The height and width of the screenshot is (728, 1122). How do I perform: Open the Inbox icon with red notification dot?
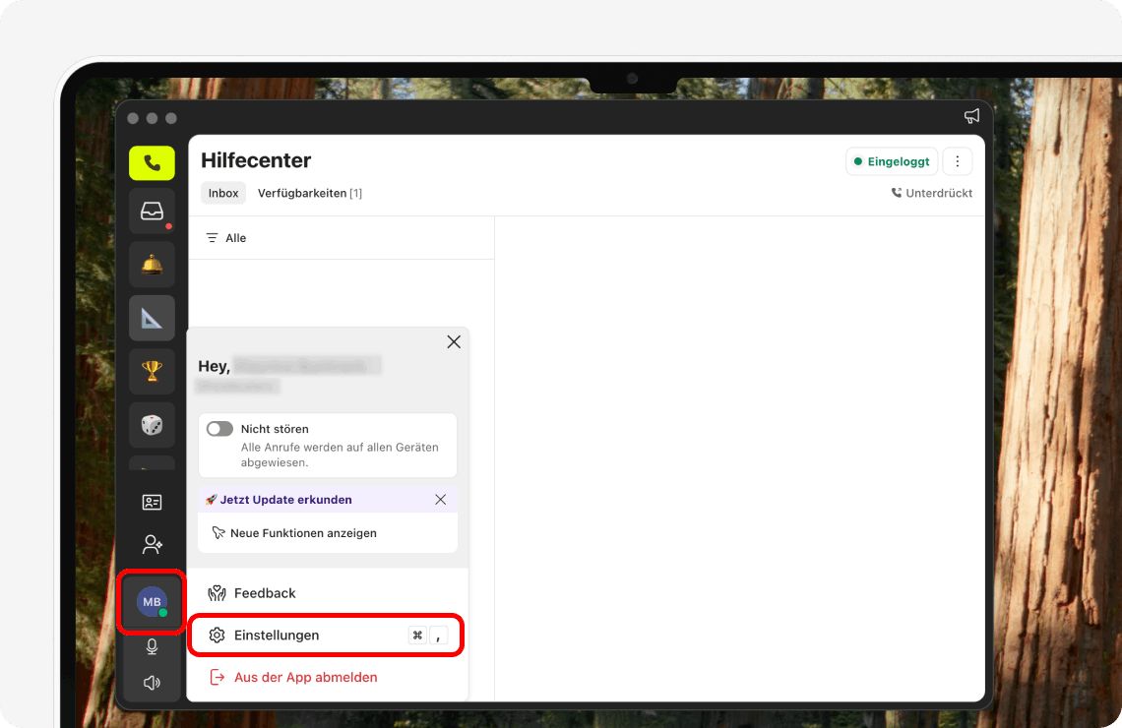152,211
